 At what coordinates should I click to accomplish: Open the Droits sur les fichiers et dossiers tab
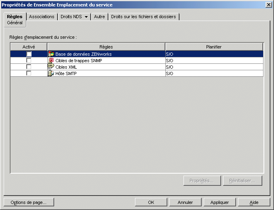coord(143,17)
